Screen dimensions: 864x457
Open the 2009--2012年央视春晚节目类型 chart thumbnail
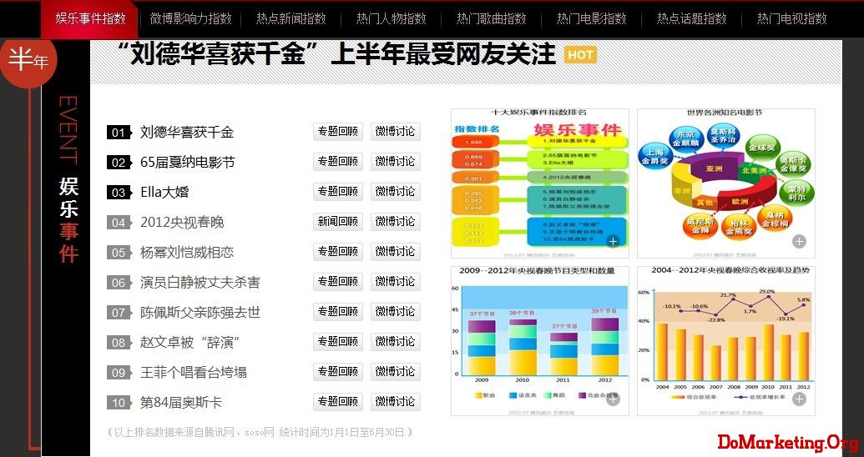(x=540, y=341)
